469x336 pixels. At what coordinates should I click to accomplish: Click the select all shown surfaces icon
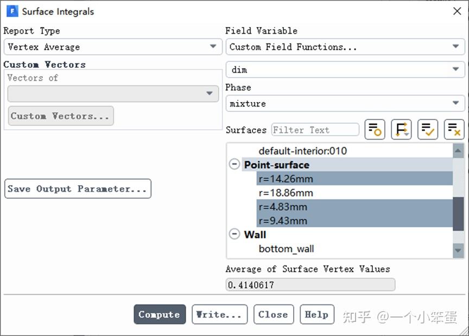tap(428, 130)
